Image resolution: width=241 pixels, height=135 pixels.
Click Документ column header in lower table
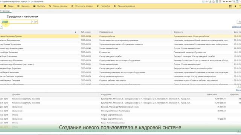(16, 94)
